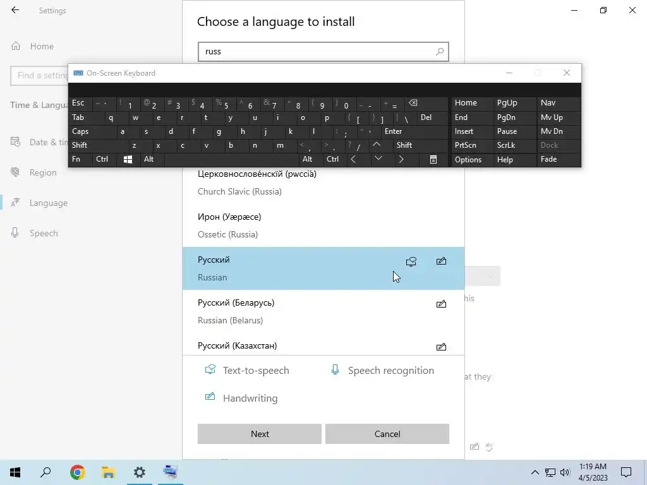Click handwriting icon for Русский (Казахстан)
The width and height of the screenshot is (647, 485).
click(x=441, y=347)
